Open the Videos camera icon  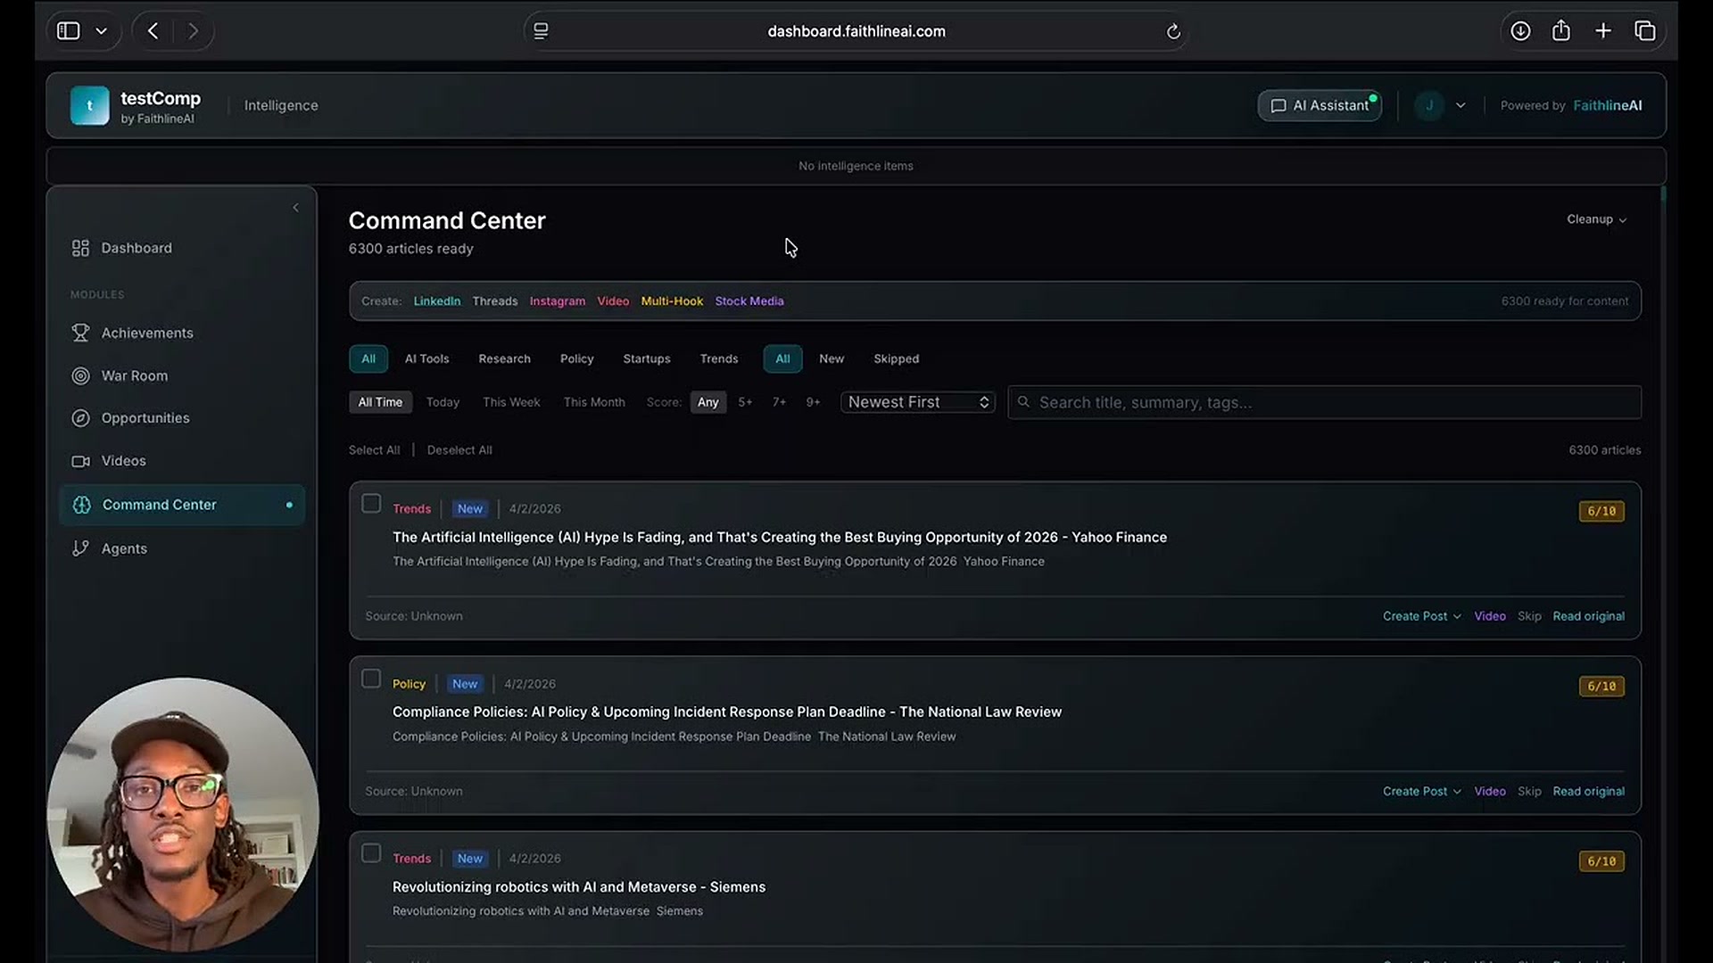(80, 461)
